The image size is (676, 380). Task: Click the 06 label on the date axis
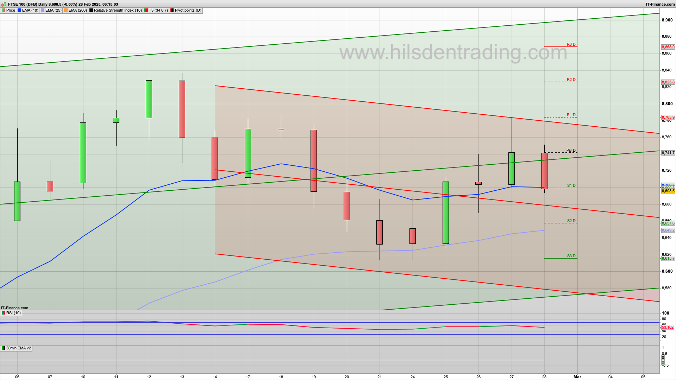click(x=17, y=377)
